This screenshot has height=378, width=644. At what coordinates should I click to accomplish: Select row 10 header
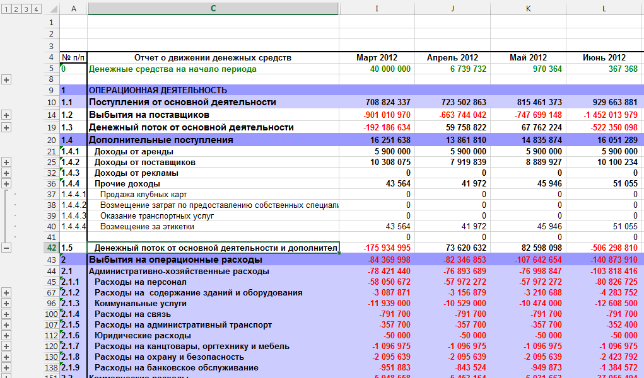(52, 102)
